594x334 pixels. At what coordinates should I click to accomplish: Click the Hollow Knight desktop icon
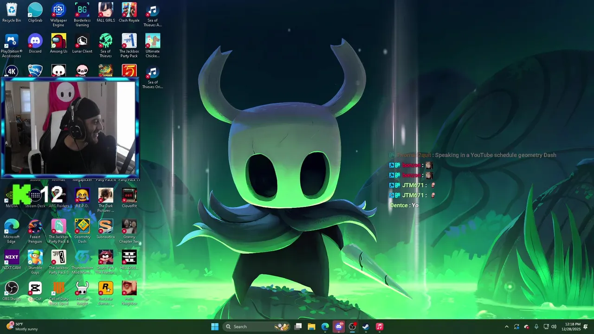tap(82, 293)
